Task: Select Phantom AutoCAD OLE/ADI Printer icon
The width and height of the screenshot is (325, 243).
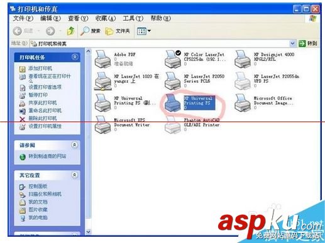Action: [x=172, y=125]
